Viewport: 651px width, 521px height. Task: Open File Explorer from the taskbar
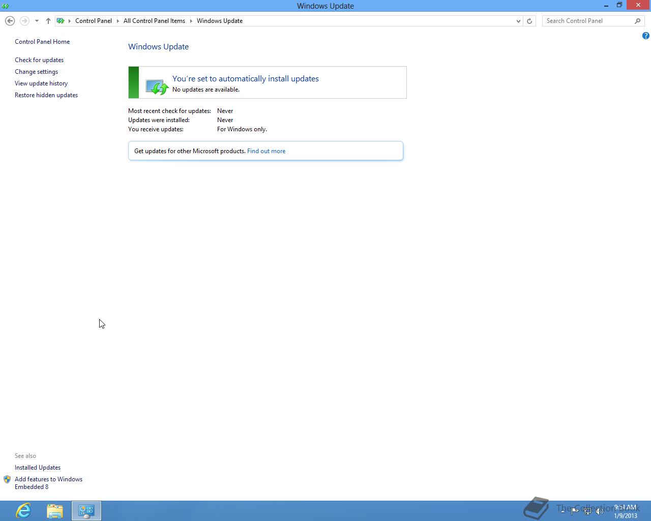click(55, 510)
